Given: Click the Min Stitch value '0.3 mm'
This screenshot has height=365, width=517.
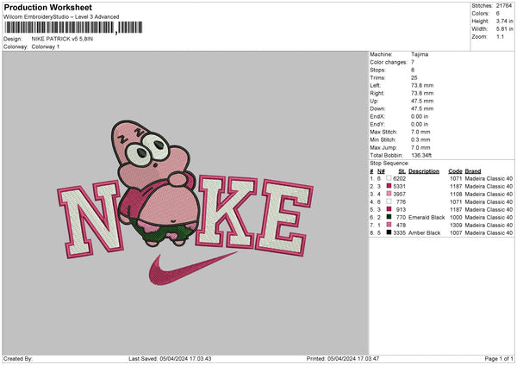Looking at the screenshot, I should pyautogui.click(x=420, y=139).
